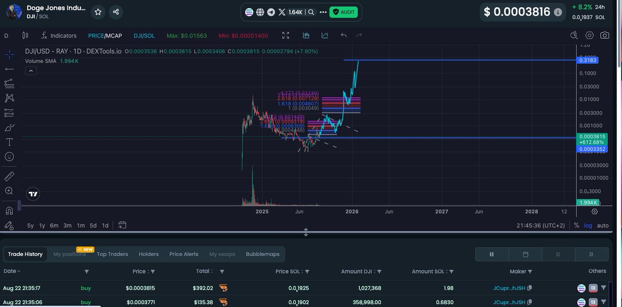Click the search magnifier icon in social bar
The width and height of the screenshot is (622, 307).
click(310, 12)
